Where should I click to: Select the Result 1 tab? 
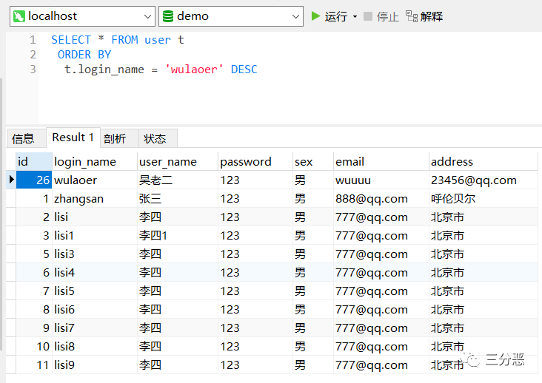[x=73, y=138]
